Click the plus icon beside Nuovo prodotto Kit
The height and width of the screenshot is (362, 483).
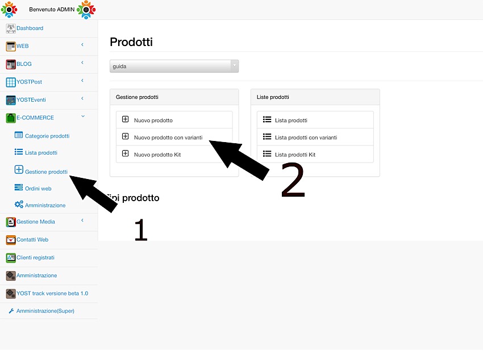[x=126, y=154]
